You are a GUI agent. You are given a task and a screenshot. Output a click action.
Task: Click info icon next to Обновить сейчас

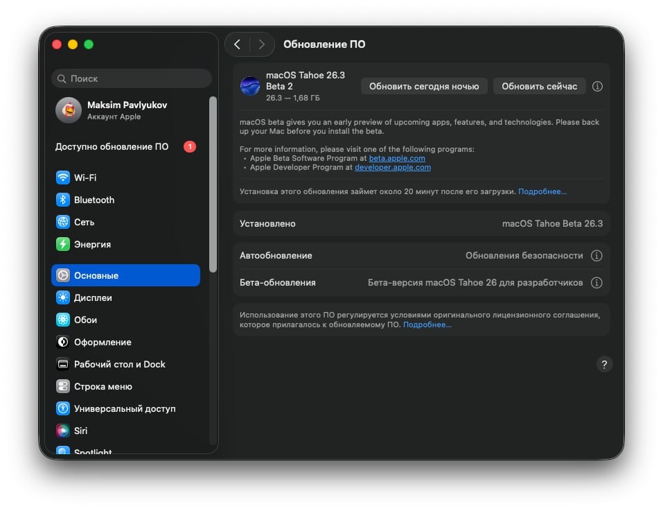pos(597,86)
